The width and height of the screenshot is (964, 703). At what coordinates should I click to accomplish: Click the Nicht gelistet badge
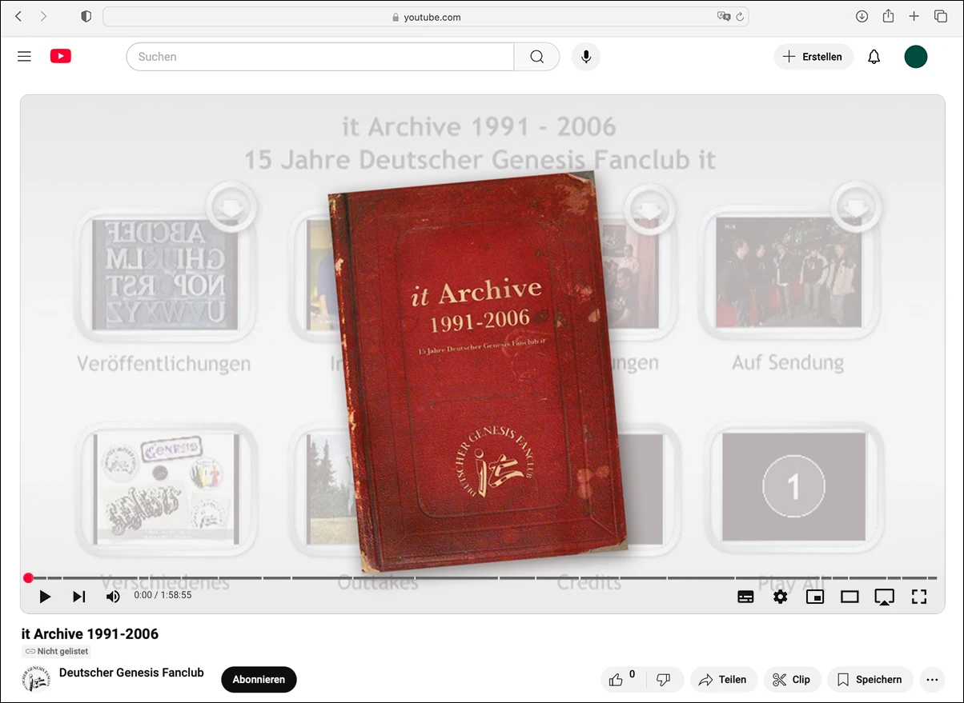(x=56, y=652)
